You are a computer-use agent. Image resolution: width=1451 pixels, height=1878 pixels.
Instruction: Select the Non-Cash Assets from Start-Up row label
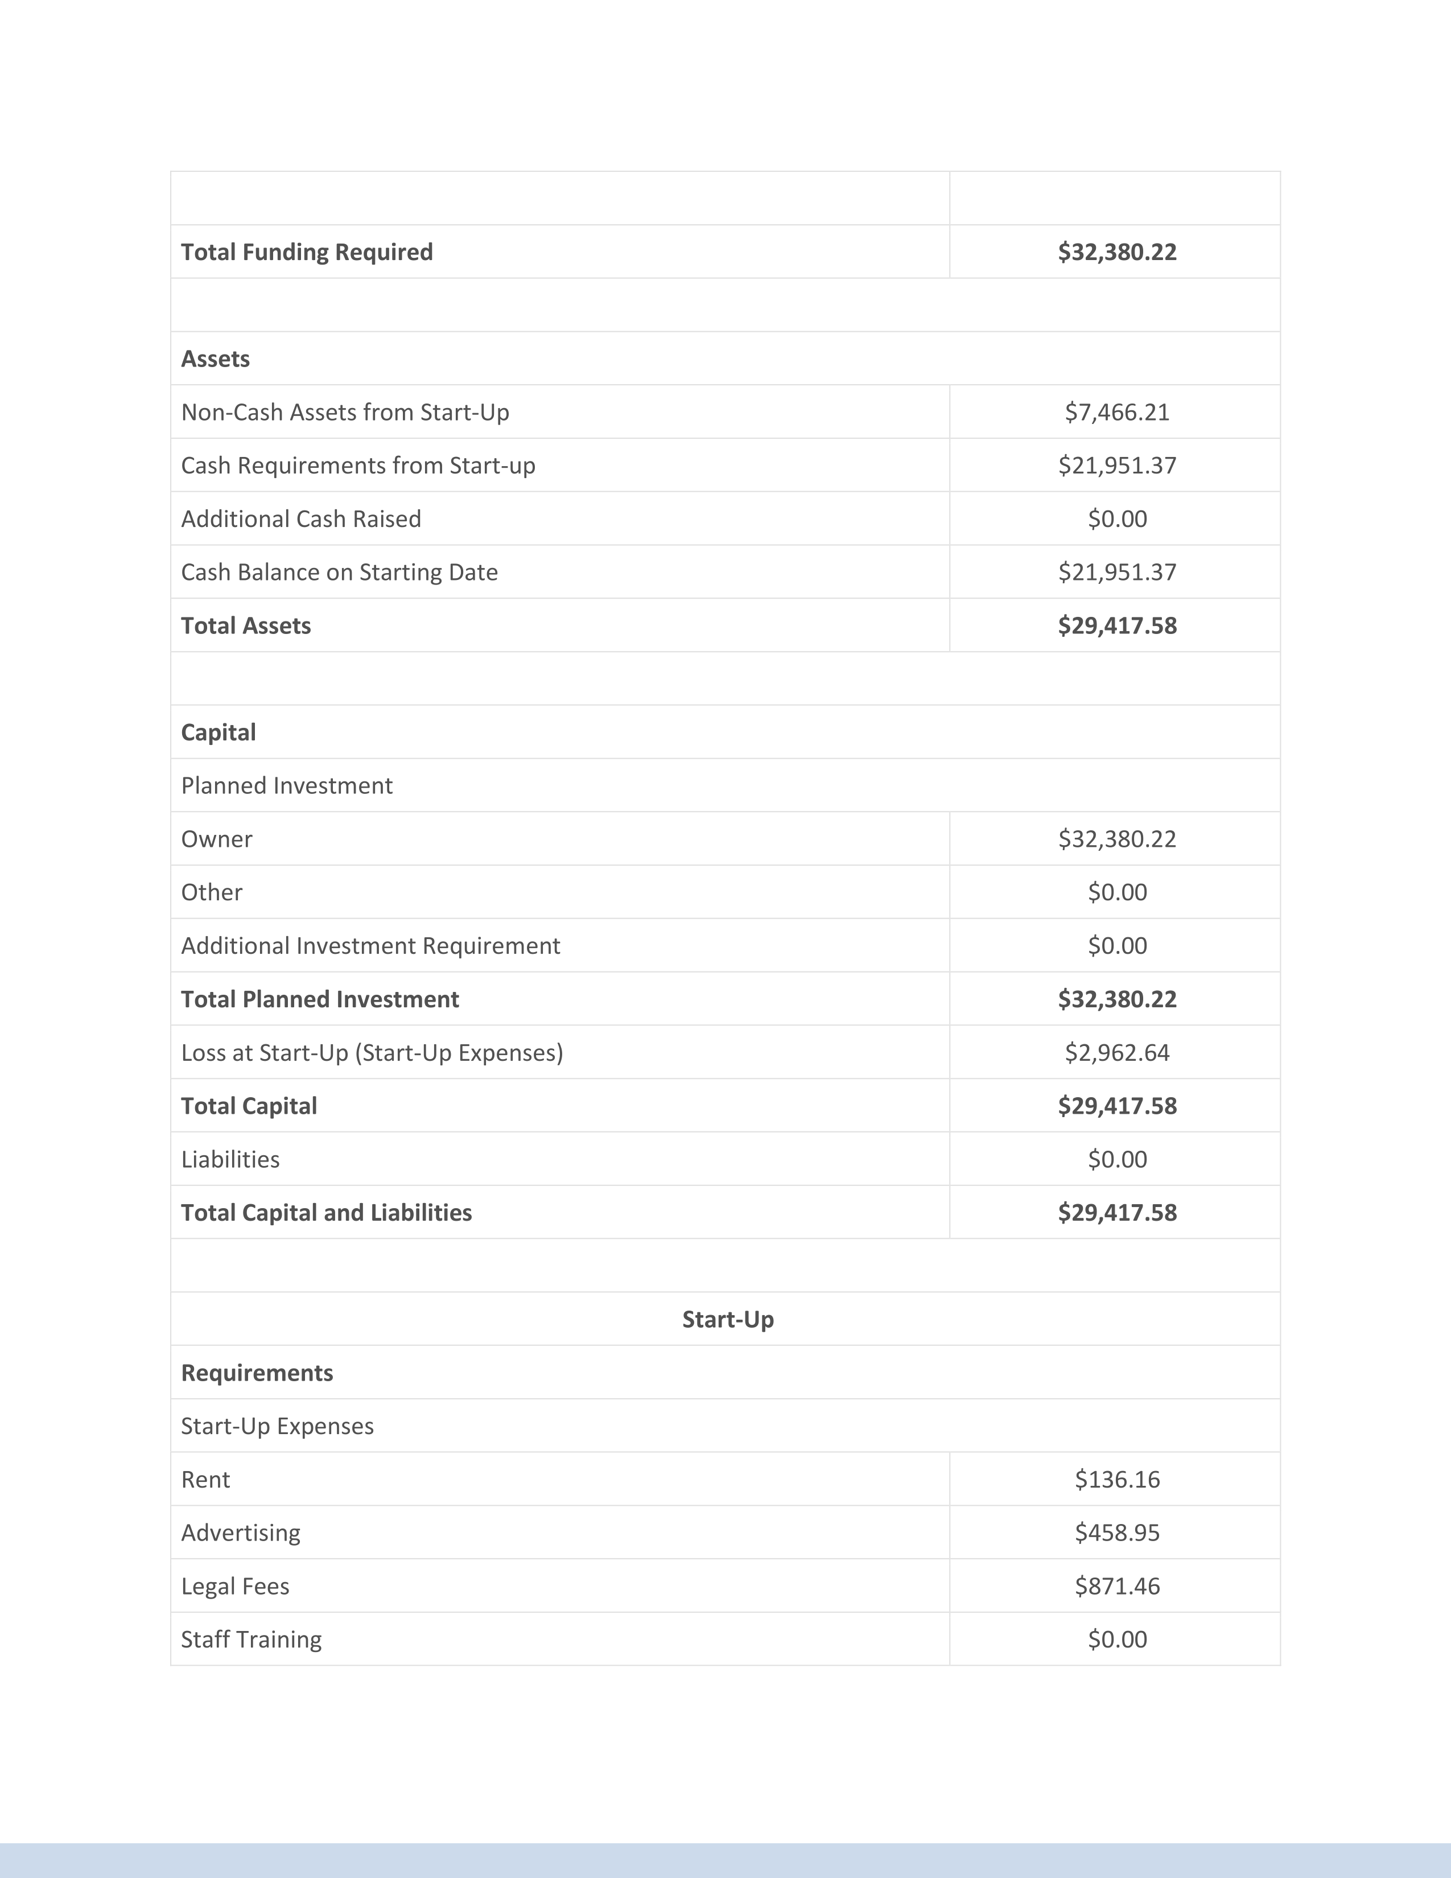tap(345, 412)
